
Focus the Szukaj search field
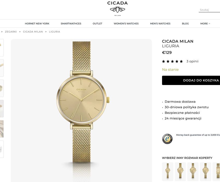tap(209, 10)
